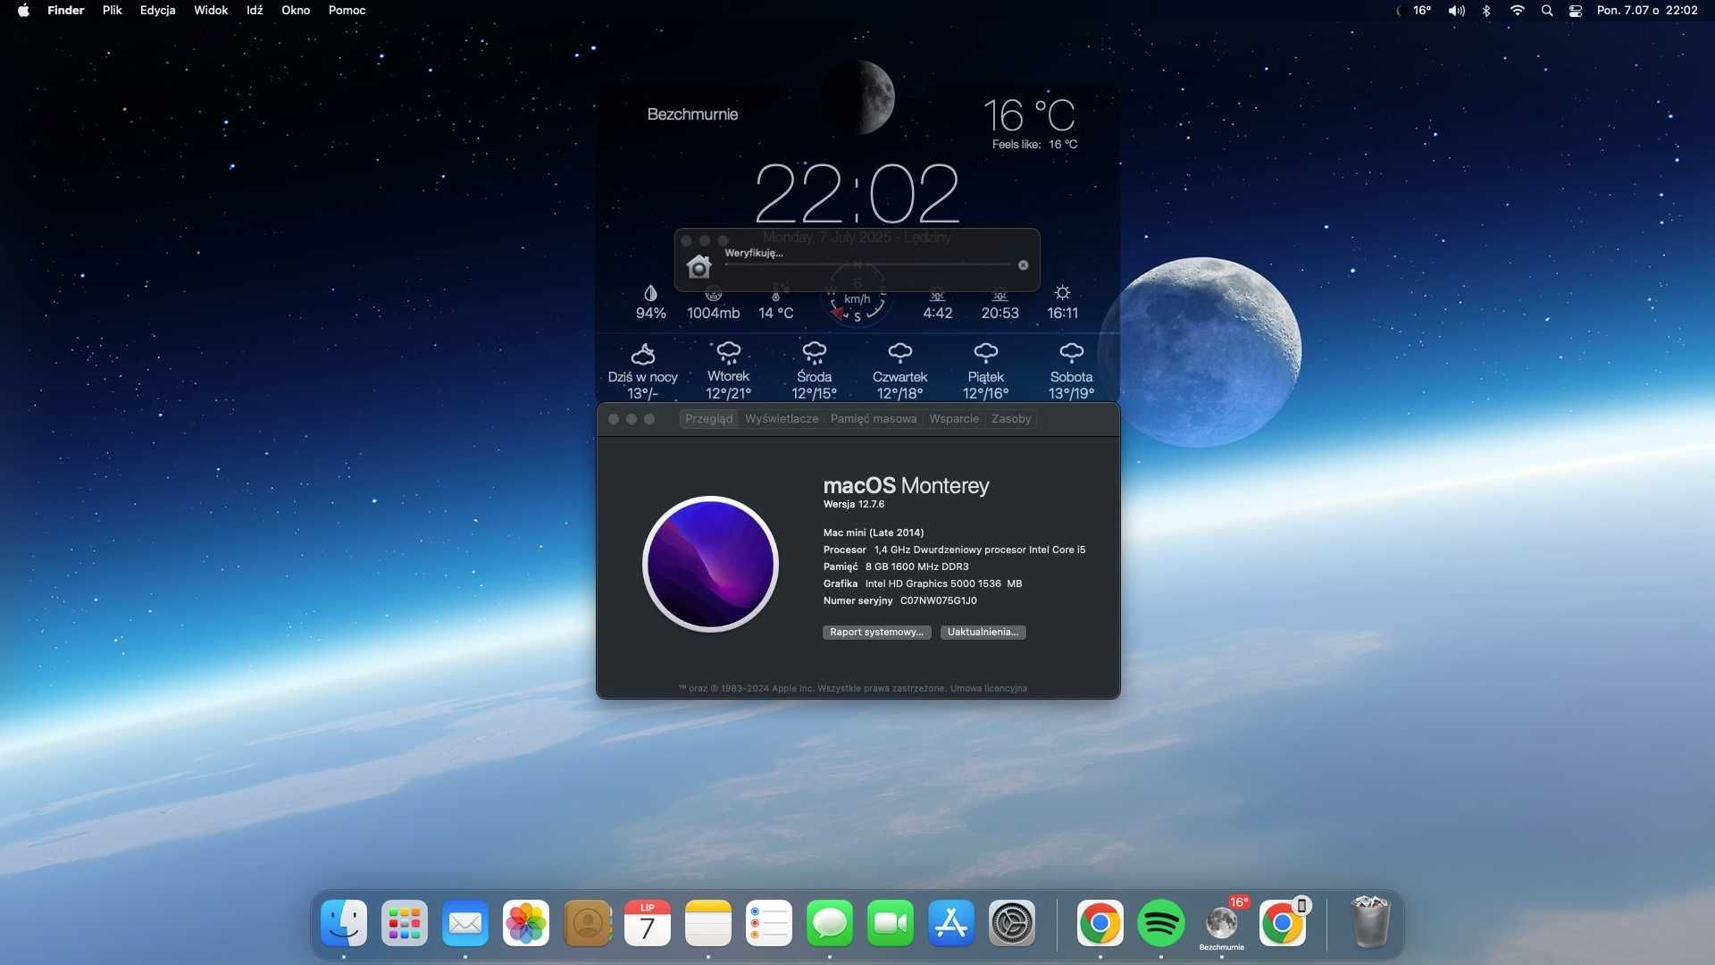Click the Piątek forecast in weather widget
Image resolution: width=1715 pixels, height=965 pixels.
(x=986, y=370)
